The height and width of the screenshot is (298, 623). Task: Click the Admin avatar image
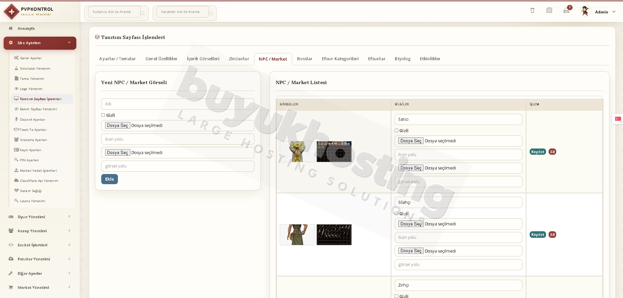coord(585,11)
